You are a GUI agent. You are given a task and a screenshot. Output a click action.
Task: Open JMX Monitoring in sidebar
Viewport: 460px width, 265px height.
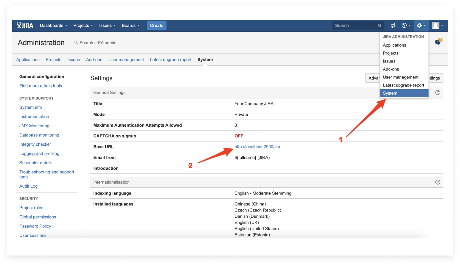click(x=34, y=126)
